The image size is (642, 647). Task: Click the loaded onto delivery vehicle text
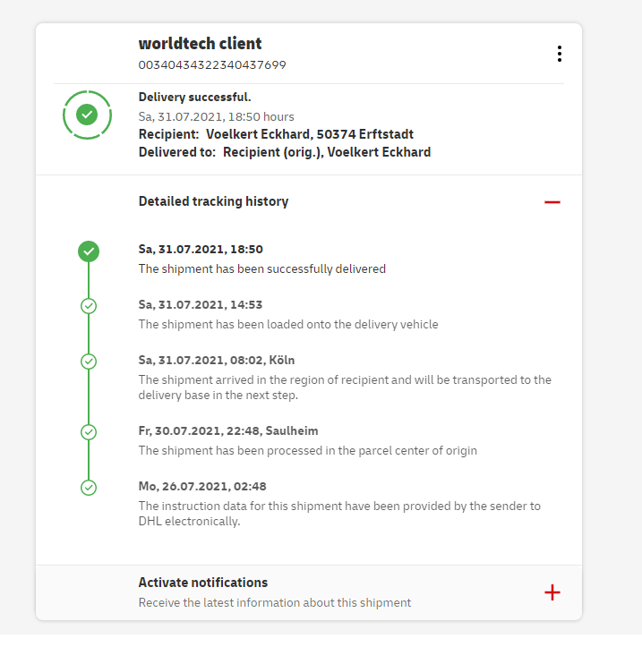288,324
